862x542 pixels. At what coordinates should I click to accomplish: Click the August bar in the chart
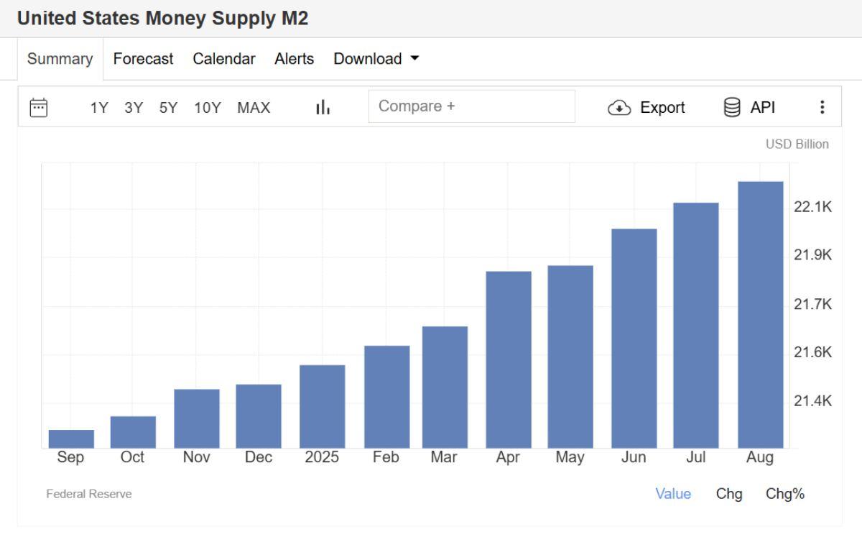click(760, 315)
